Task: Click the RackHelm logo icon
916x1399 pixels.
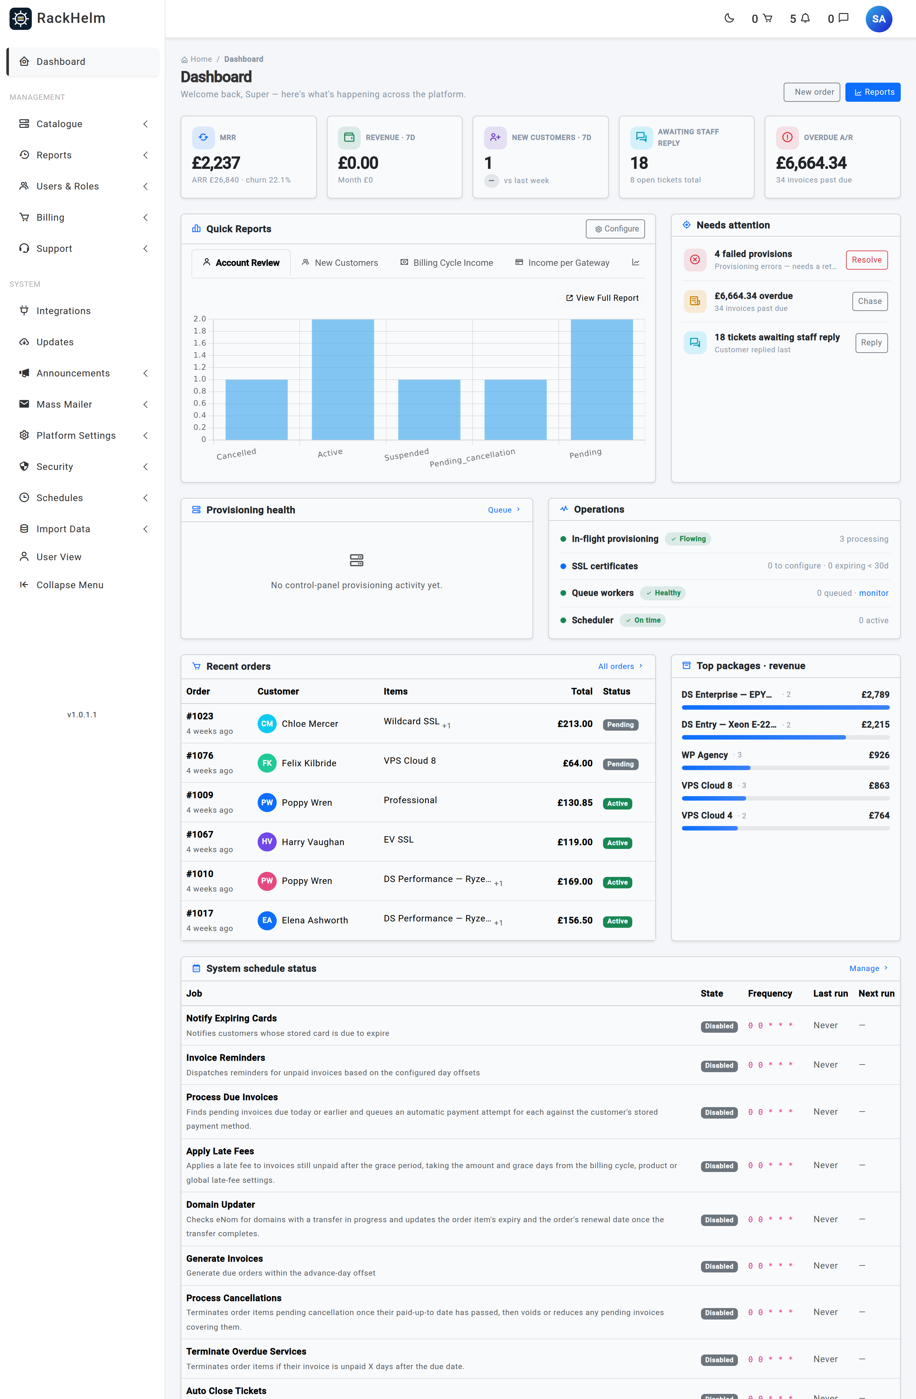Action: (21, 19)
